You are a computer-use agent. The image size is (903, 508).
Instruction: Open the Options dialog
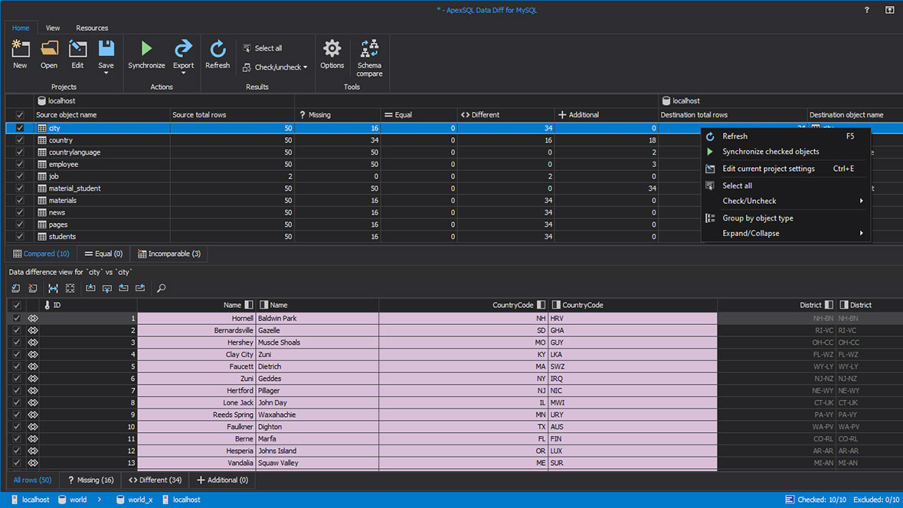click(x=332, y=52)
